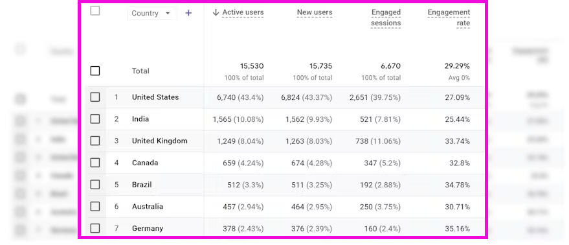This screenshot has width=569, height=245.
Task: Click the Germany country name
Action: coord(148,228)
